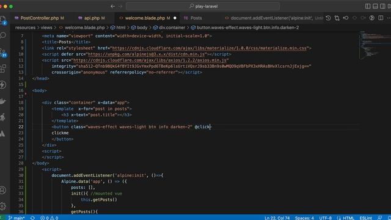Open the Explorer view in the activity bar

[2, 20]
